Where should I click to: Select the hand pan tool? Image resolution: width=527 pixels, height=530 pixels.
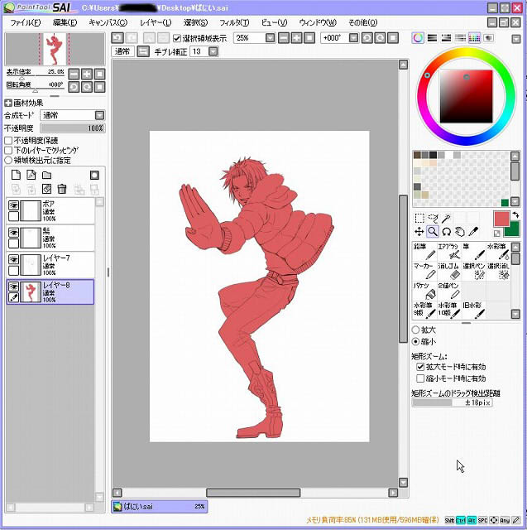(460, 232)
